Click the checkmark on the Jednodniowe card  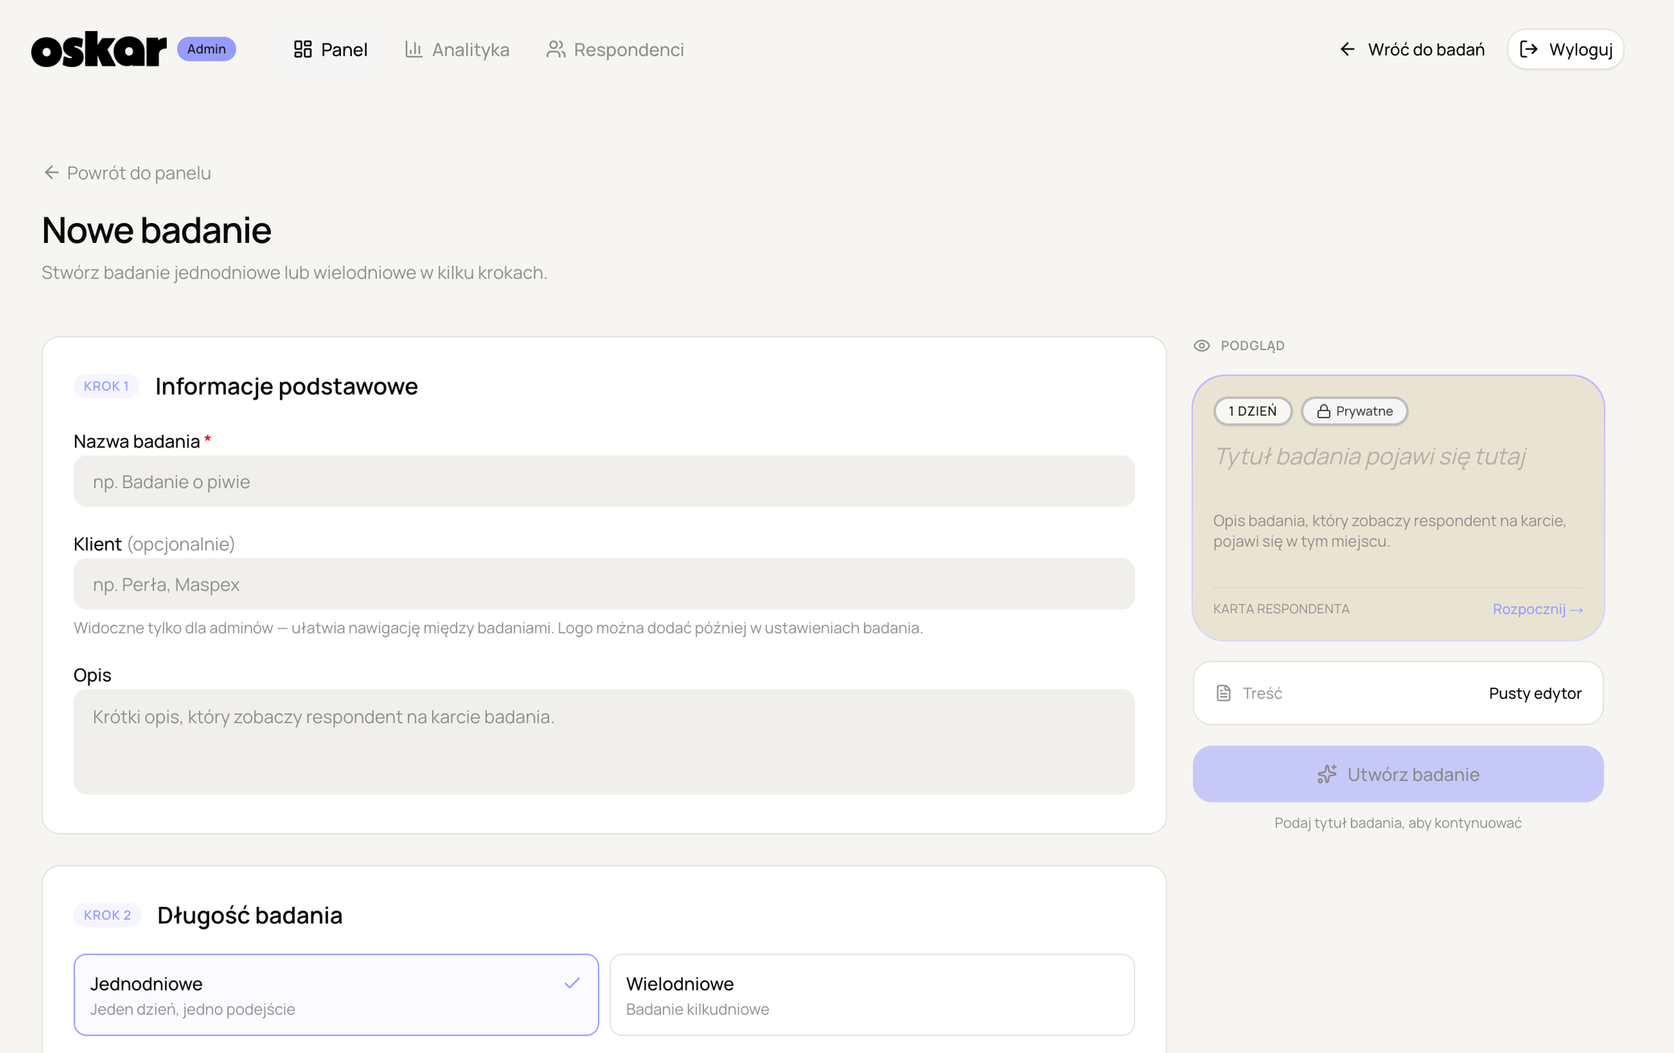[x=572, y=983]
